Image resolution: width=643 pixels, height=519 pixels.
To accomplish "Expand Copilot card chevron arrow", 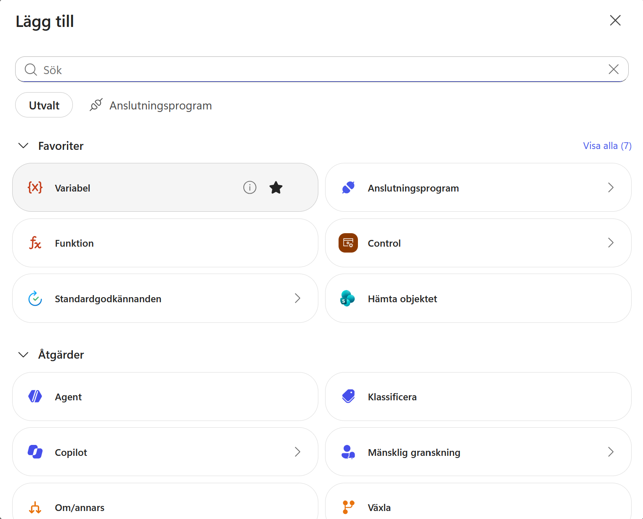I will click(x=297, y=452).
